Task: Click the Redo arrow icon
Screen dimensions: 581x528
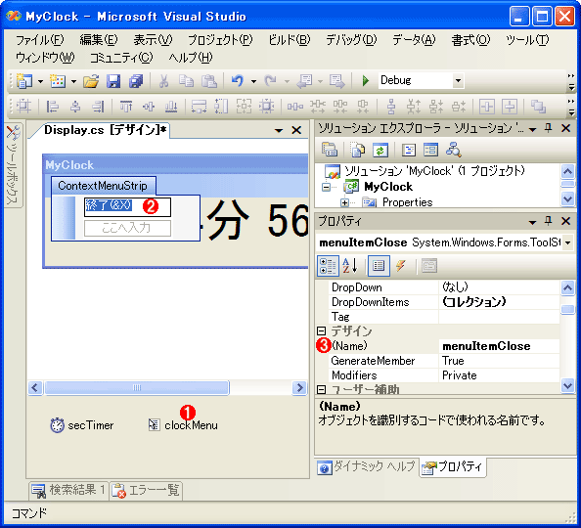Action: pos(271,81)
